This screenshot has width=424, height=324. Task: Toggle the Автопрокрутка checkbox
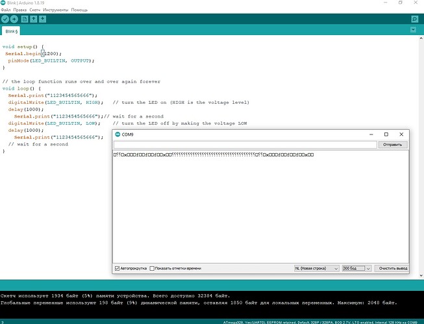tap(117, 268)
